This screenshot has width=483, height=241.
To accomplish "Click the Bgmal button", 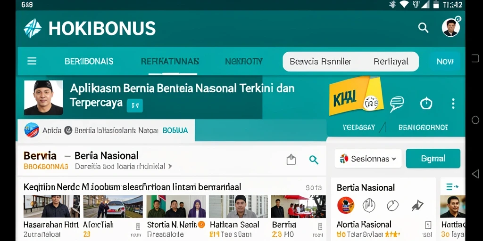I will (433, 159).
